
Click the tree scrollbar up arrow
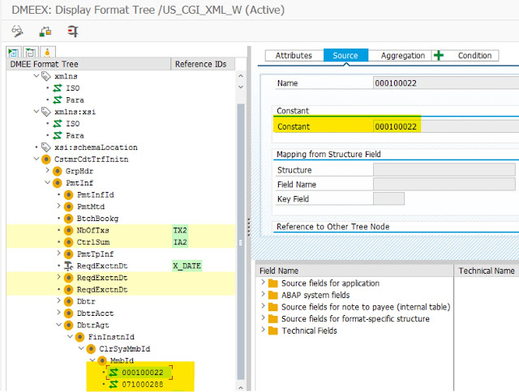[x=241, y=76]
